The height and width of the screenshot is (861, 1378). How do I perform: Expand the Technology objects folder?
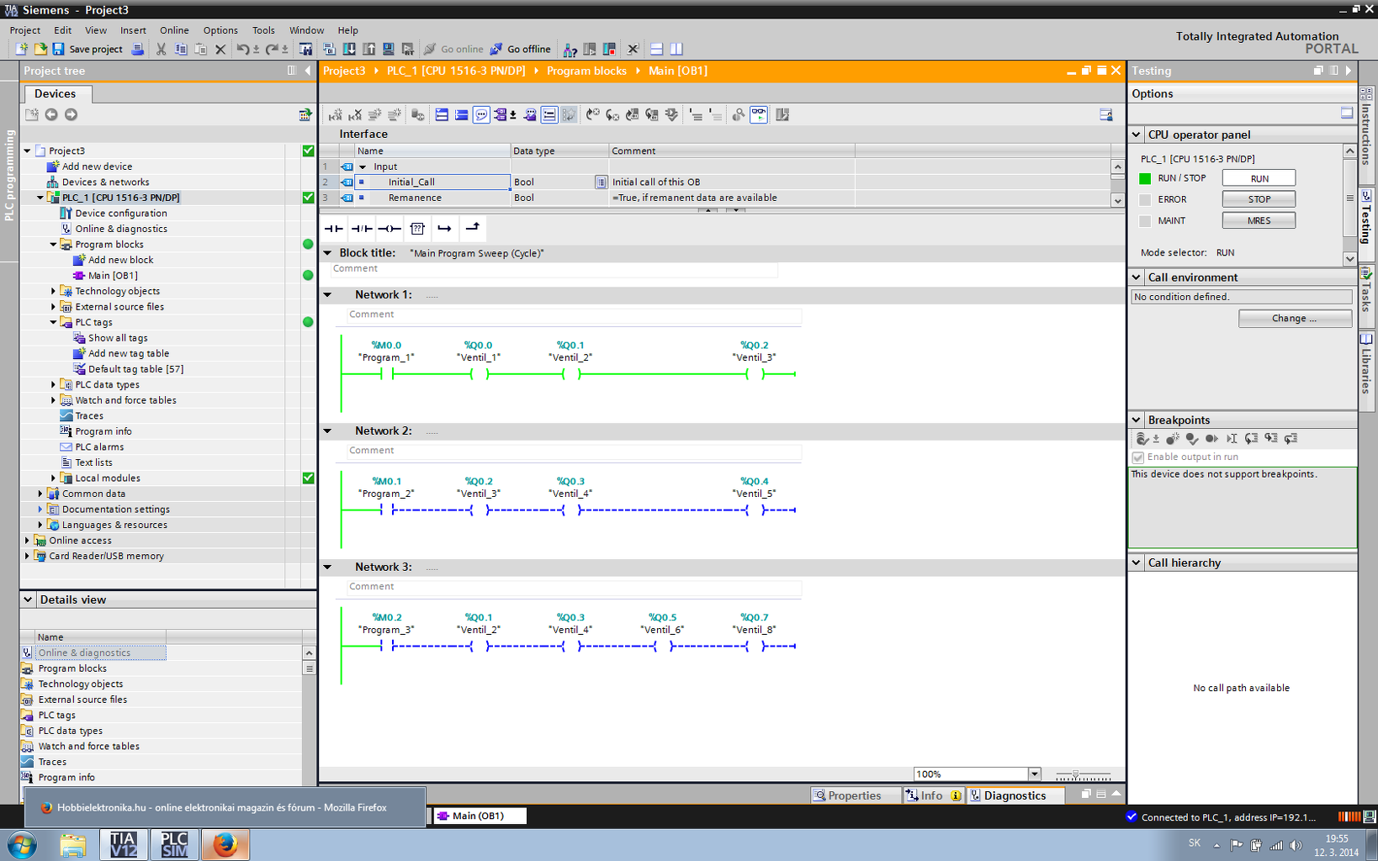tap(53, 291)
